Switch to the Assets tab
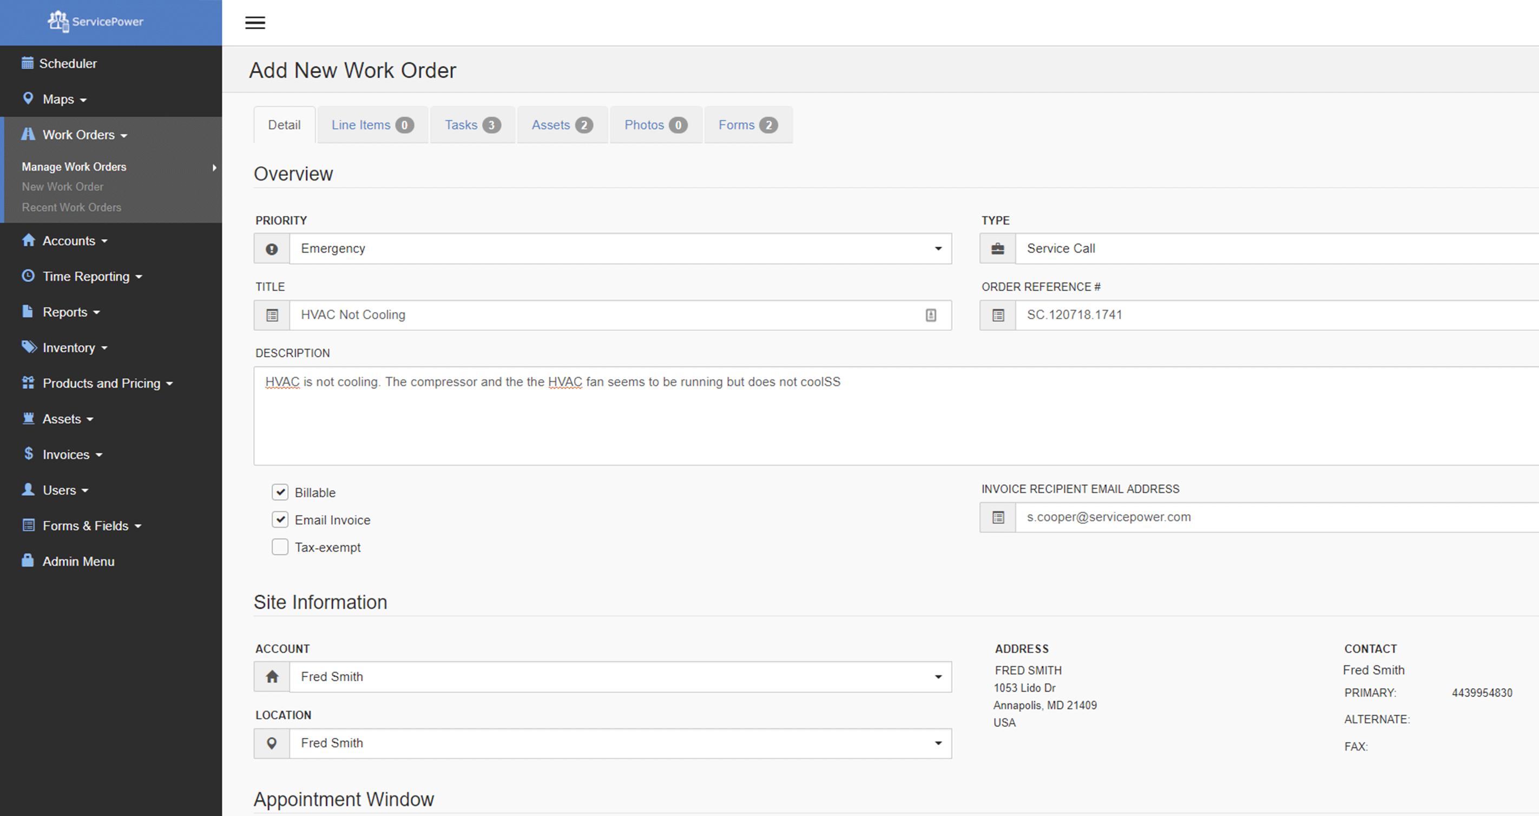Screen dimensions: 1539x816 point(562,125)
